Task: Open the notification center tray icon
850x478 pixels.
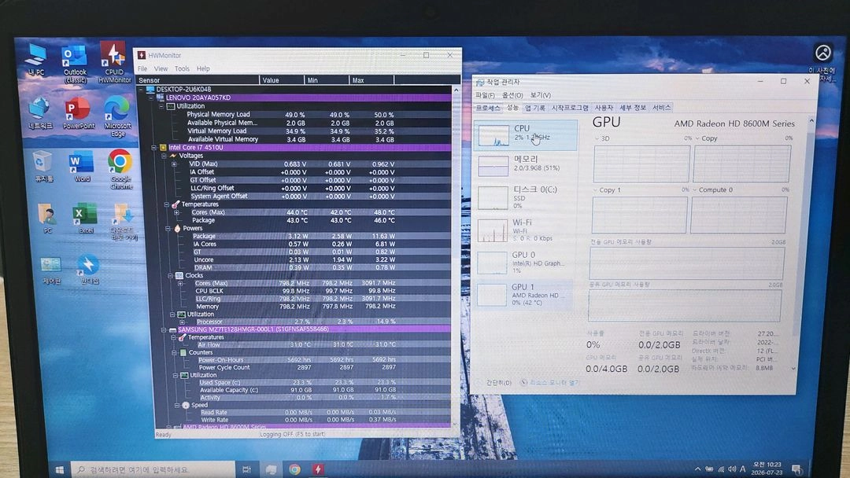Action: pyautogui.click(x=796, y=469)
